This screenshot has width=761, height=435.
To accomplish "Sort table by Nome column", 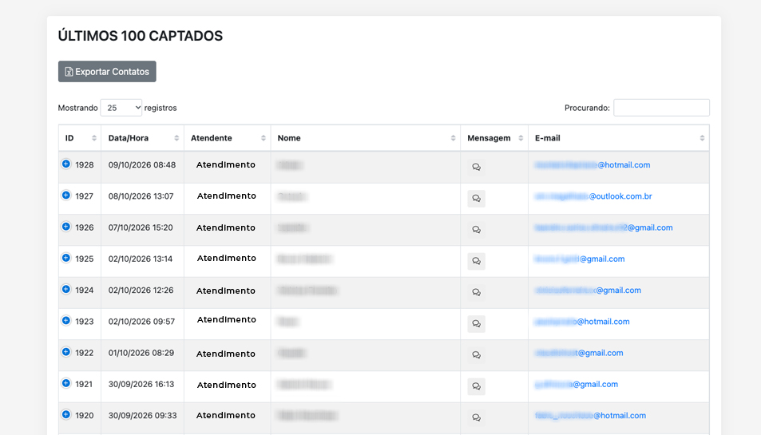I will tap(366, 138).
